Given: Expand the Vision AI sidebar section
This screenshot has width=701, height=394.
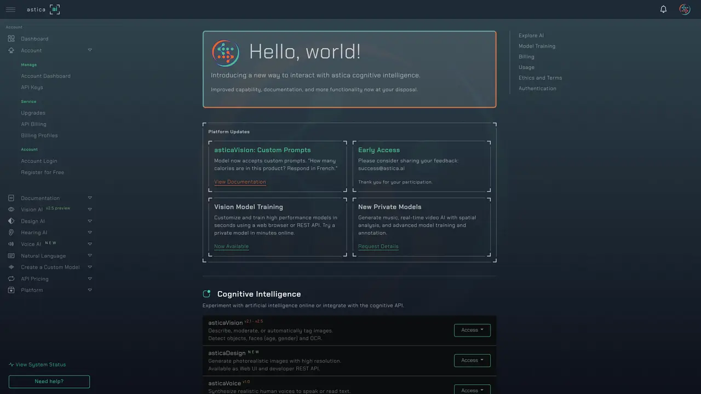Looking at the screenshot, I should click(x=90, y=209).
